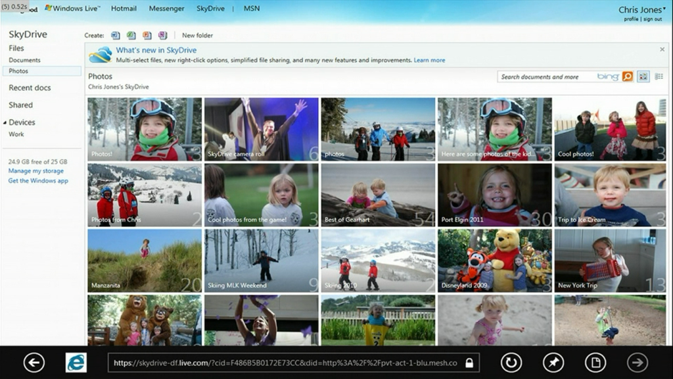Open the Cool photos! album
The height and width of the screenshot is (379, 673).
pos(611,130)
